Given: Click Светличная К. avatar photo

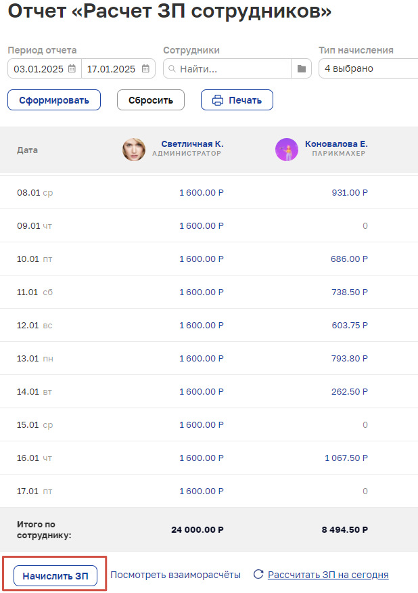Looking at the screenshot, I should coord(134,150).
